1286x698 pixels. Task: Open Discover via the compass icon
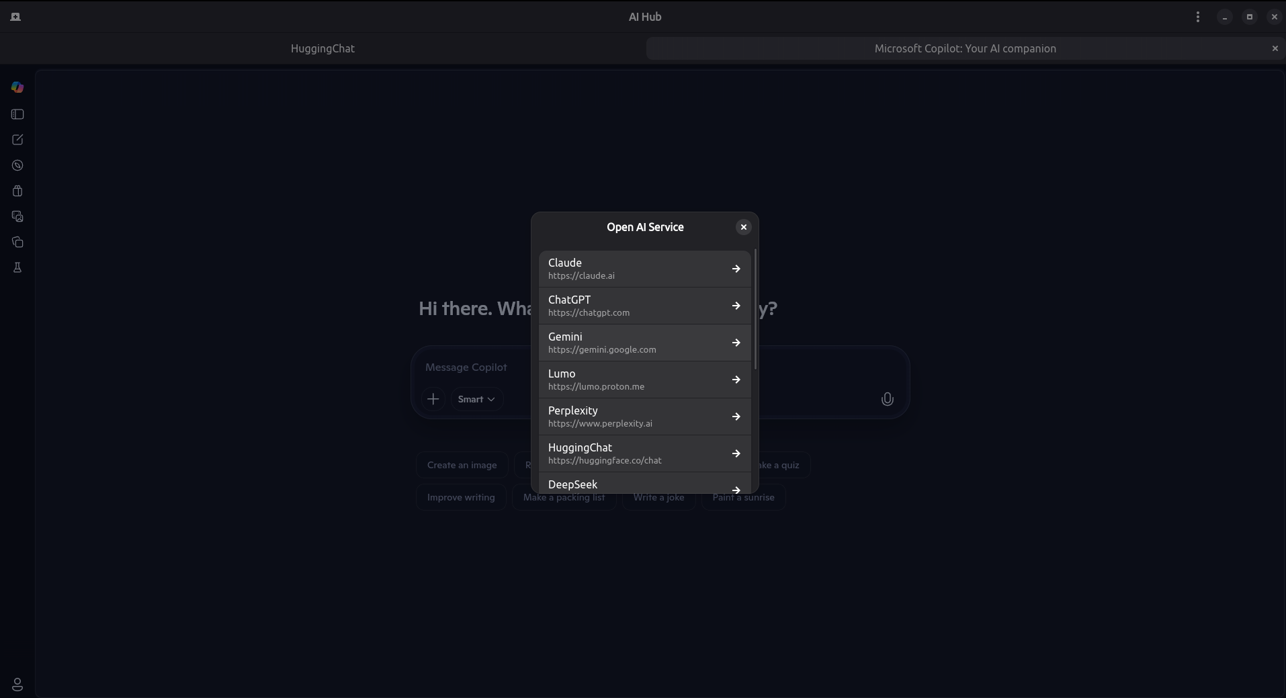pos(17,165)
